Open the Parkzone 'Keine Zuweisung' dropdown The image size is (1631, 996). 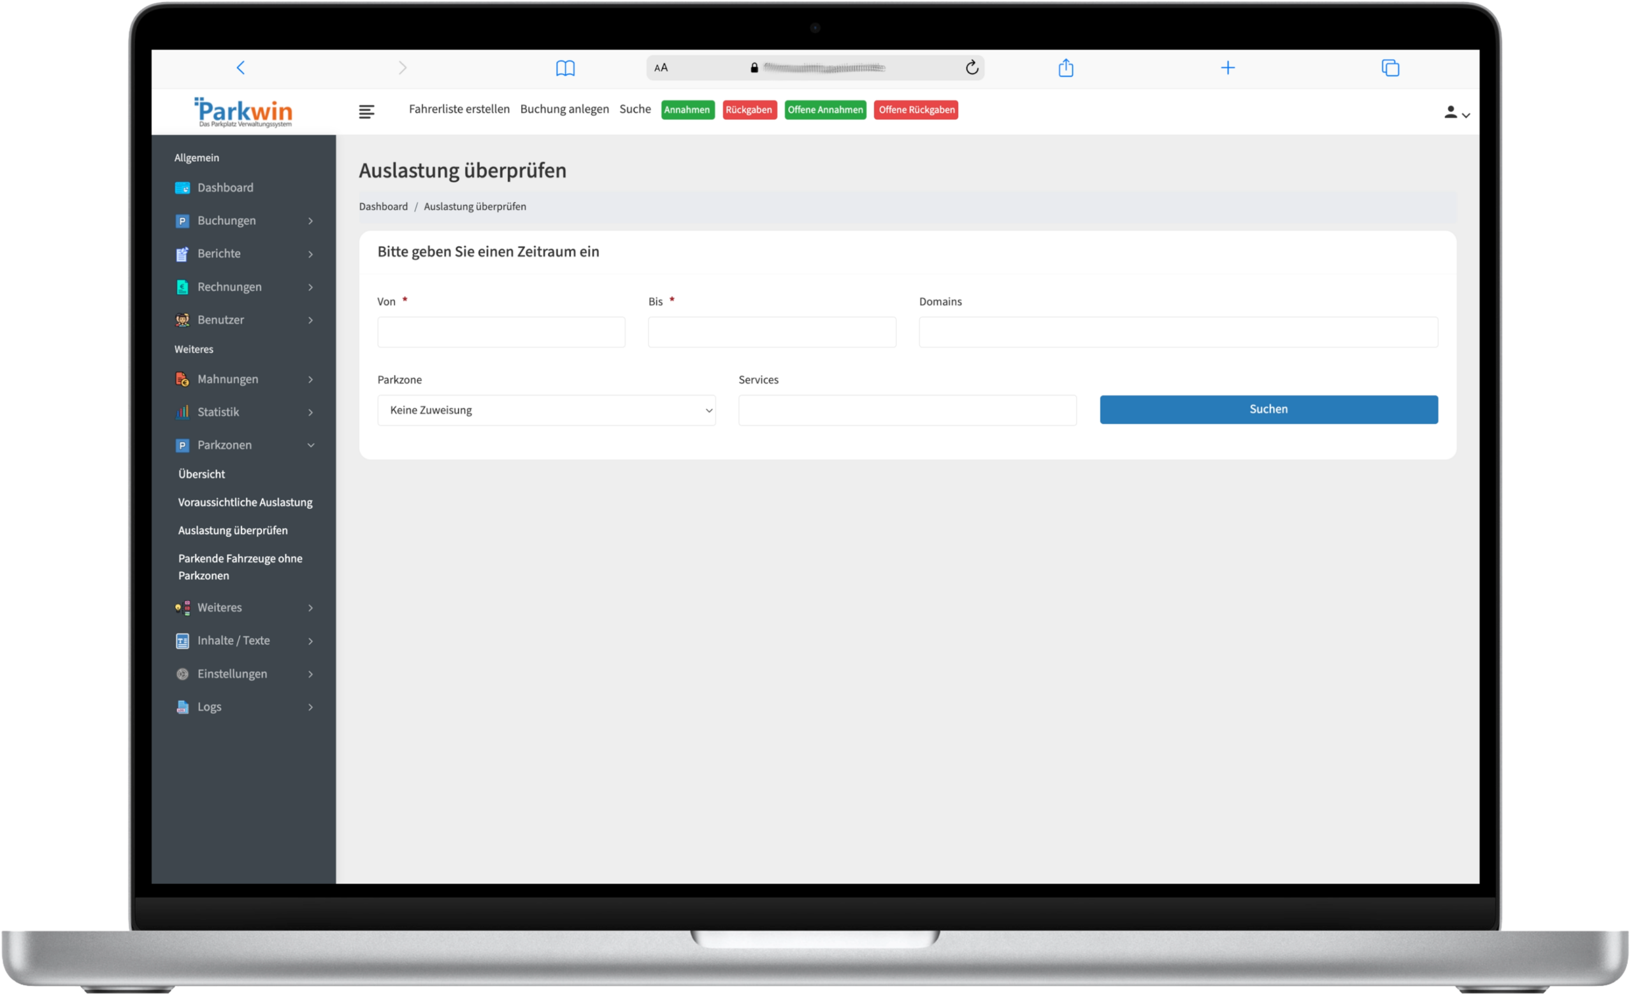pyautogui.click(x=546, y=410)
